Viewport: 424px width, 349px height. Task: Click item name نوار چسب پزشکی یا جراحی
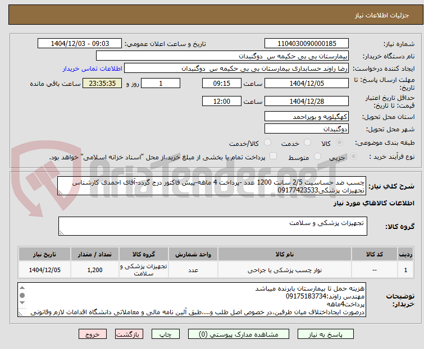pyautogui.click(x=285, y=270)
